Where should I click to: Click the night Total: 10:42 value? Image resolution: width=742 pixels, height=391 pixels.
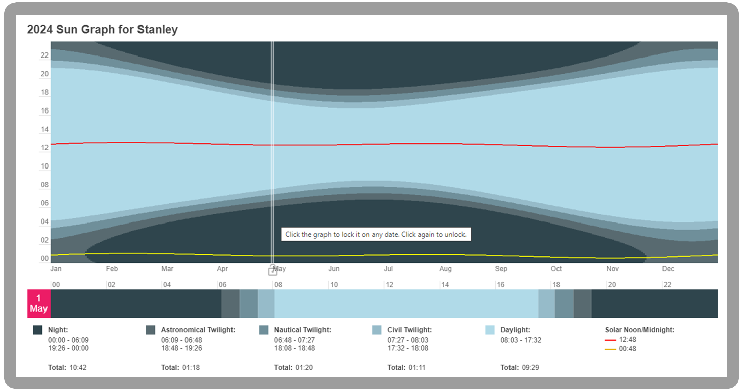click(67, 368)
